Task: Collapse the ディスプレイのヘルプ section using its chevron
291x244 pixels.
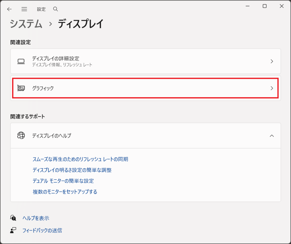Action: point(272,136)
